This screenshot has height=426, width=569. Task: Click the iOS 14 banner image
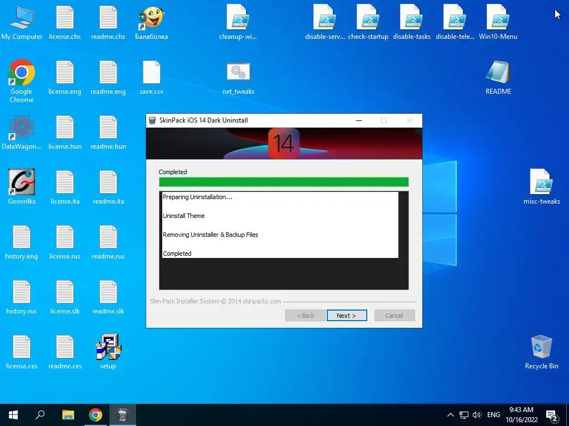(x=284, y=144)
